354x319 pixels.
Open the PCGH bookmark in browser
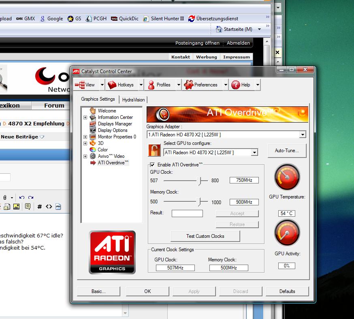click(96, 19)
